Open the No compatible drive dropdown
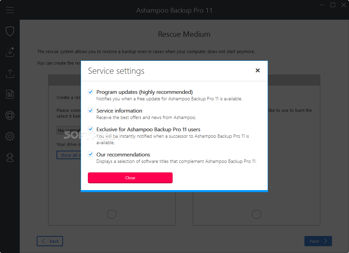 pyautogui.click(x=69, y=130)
